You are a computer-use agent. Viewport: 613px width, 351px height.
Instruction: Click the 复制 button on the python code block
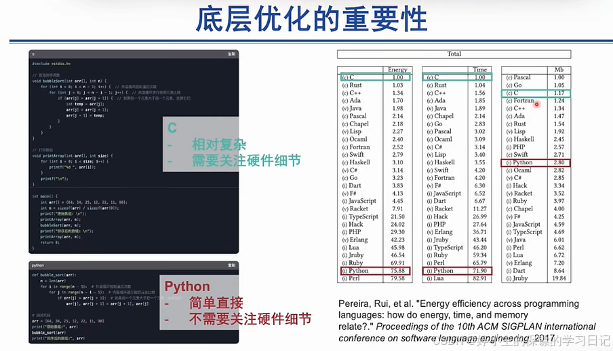[x=231, y=265]
